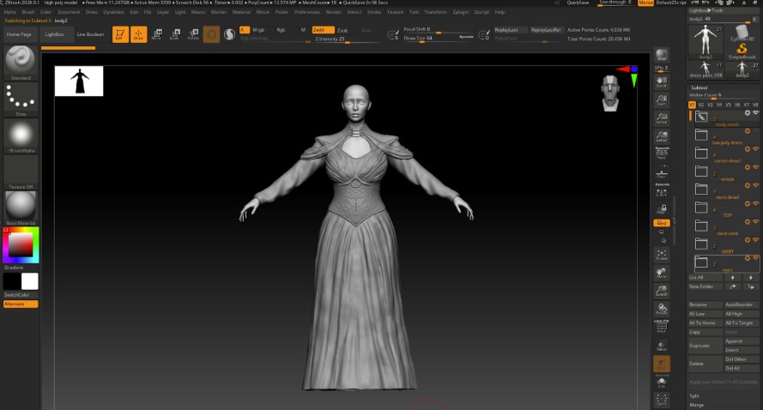Activate the Draw mode button
The height and width of the screenshot is (410, 763).
[x=137, y=34]
